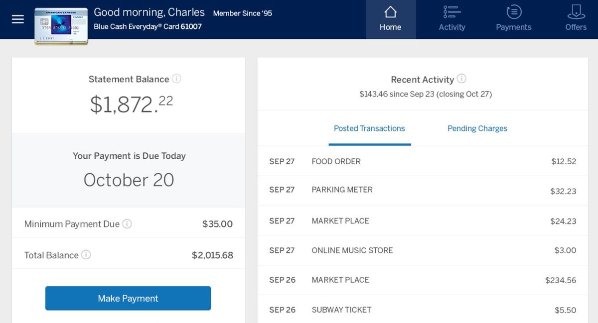Click the Make Payment button

point(128,298)
